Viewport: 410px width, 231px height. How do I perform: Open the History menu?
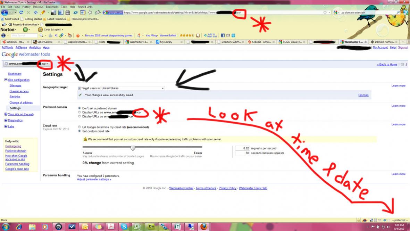[x=26, y=7]
